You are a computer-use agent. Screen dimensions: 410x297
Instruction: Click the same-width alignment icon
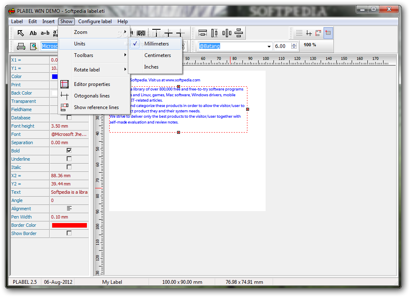pyautogui.click(x=203, y=33)
